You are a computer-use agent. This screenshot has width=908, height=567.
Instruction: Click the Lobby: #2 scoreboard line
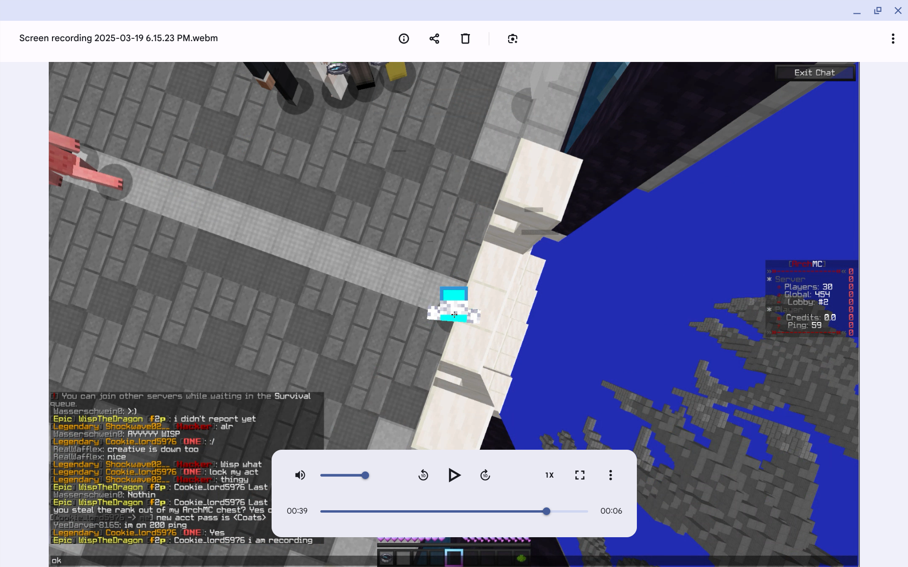pyautogui.click(x=808, y=302)
